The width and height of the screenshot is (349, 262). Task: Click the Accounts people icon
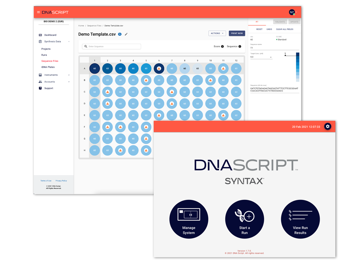(40, 82)
